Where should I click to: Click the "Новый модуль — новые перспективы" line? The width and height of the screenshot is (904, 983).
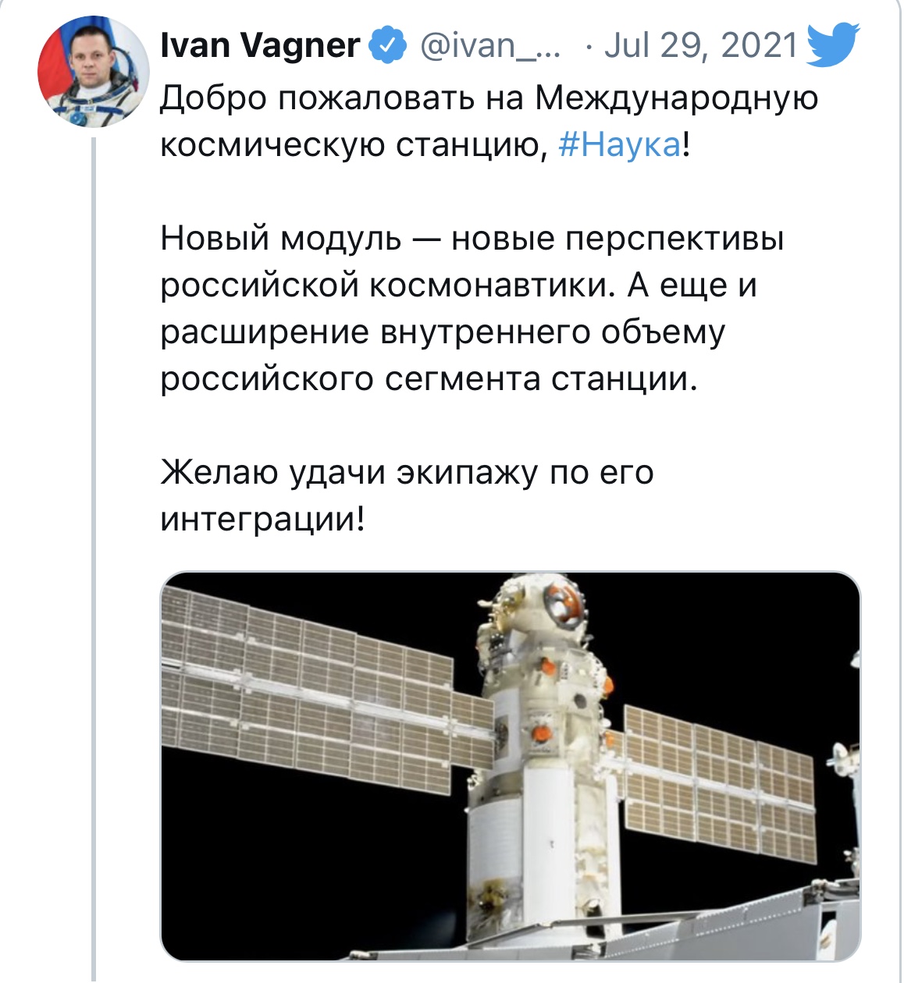point(472,239)
